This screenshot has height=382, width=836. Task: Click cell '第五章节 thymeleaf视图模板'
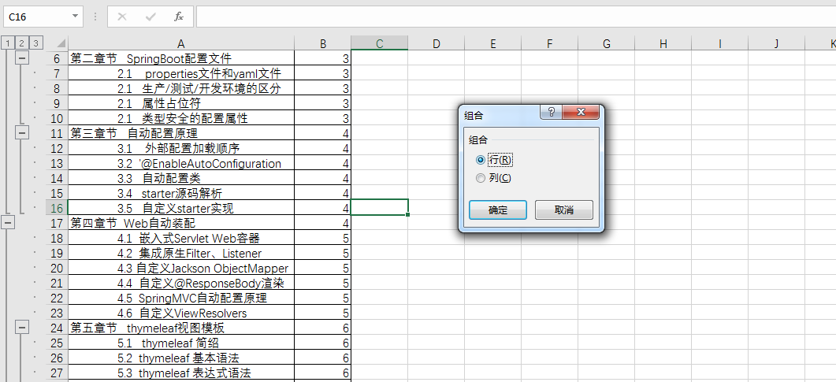point(181,327)
